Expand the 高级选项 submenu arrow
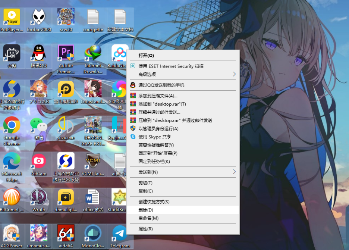 click(x=234, y=74)
